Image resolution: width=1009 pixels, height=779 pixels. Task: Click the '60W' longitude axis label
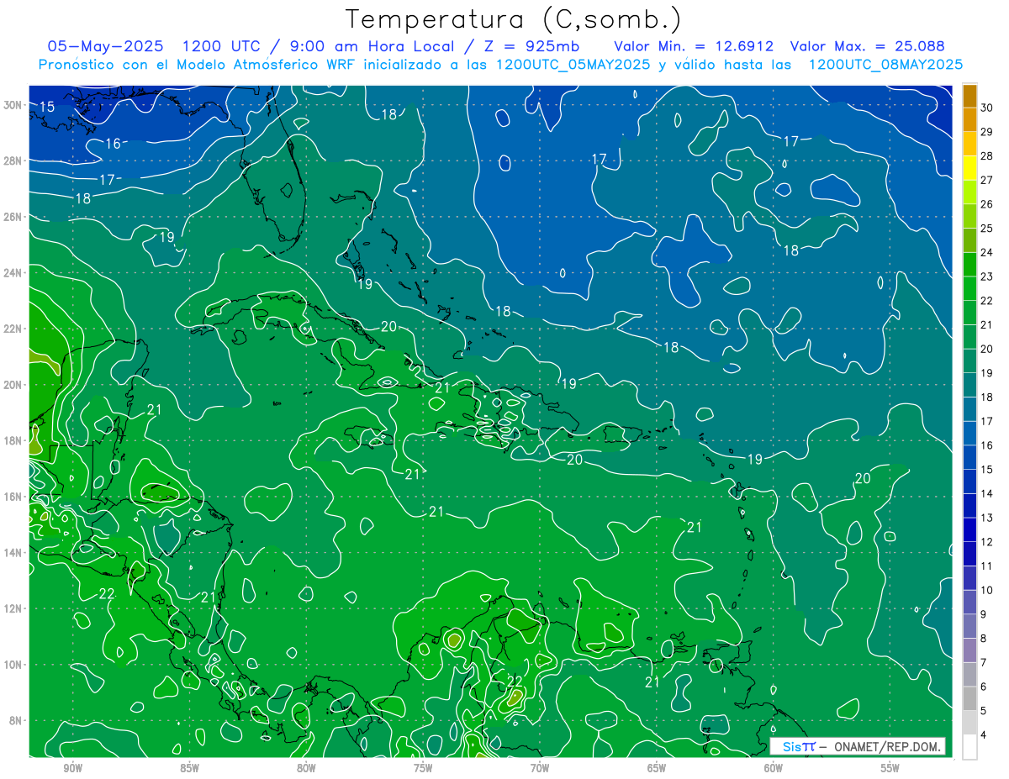tap(774, 768)
